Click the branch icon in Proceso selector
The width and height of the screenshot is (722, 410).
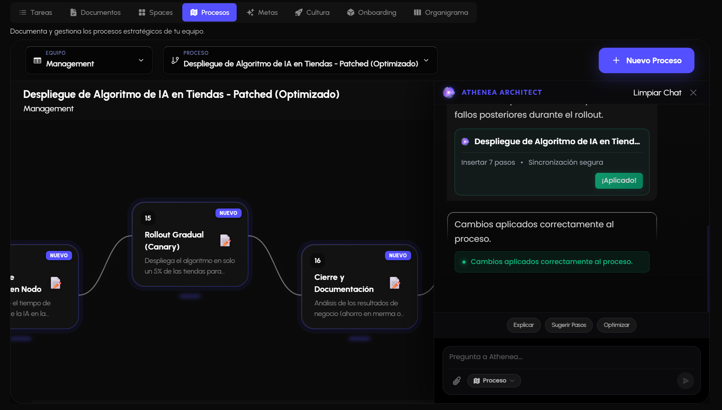(x=175, y=60)
